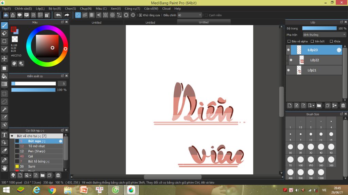Screen dimensions: 348x195
Task: Hide the Lớp21 layer
Action: click(288, 70)
